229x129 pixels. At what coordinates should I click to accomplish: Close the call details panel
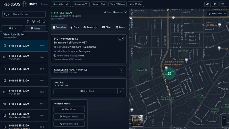pyautogui.click(x=125, y=12)
